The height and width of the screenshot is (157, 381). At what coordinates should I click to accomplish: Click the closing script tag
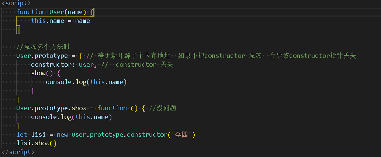pos(18,152)
